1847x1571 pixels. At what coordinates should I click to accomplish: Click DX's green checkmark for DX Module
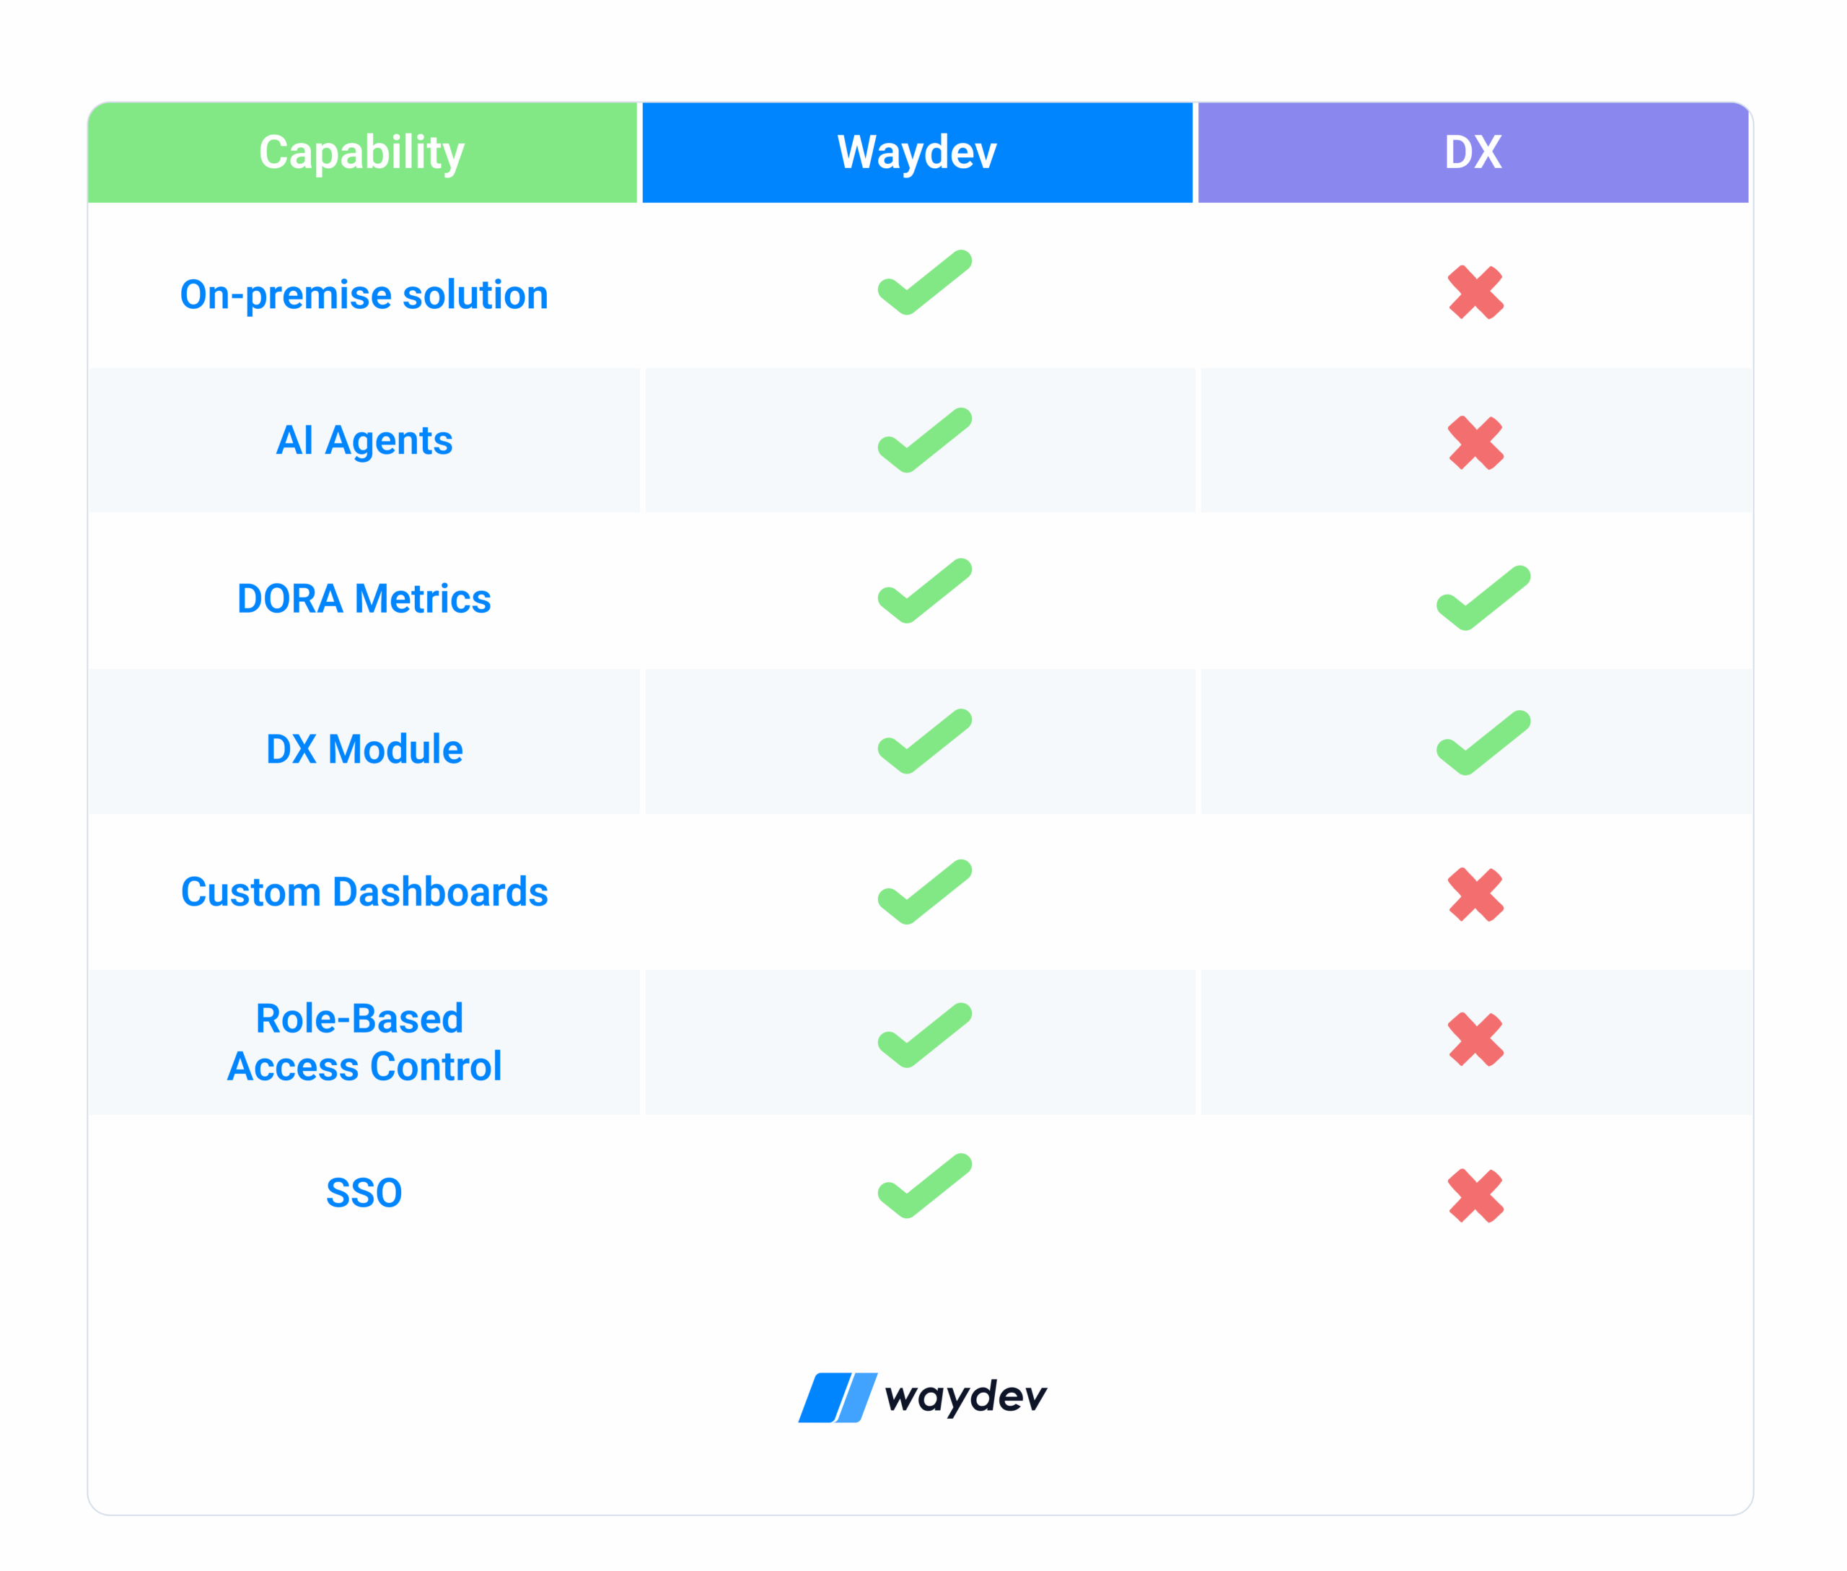(1483, 743)
